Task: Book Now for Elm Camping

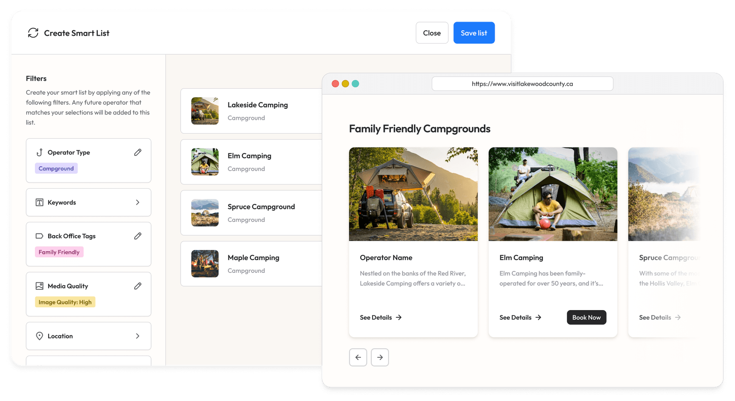Action: click(587, 317)
